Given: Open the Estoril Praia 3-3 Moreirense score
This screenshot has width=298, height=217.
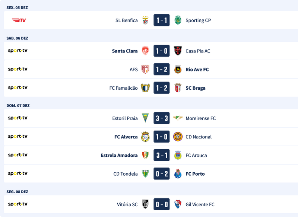Looking at the screenshot, I should pyautogui.click(x=162, y=118).
